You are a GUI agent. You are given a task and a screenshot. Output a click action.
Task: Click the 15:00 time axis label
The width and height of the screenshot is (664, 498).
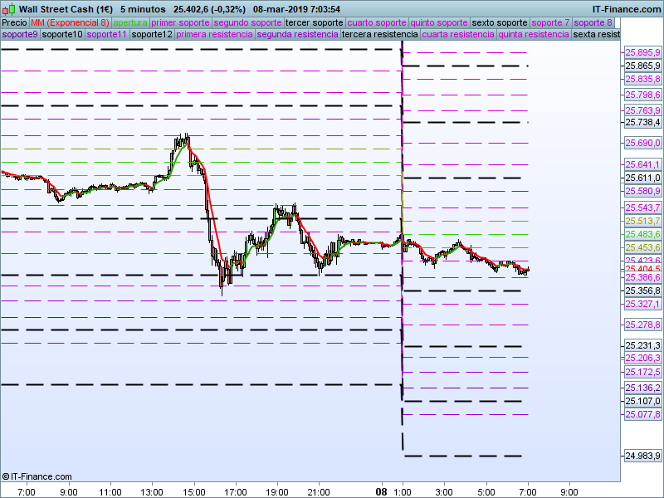coord(194,492)
